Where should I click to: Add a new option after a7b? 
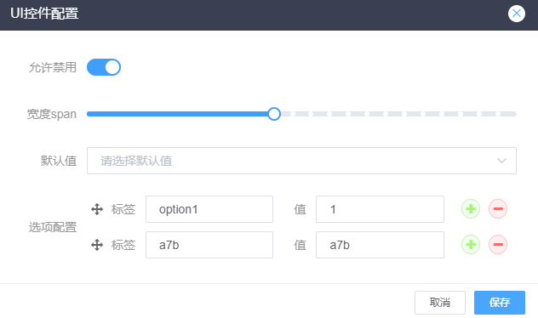click(x=471, y=244)
